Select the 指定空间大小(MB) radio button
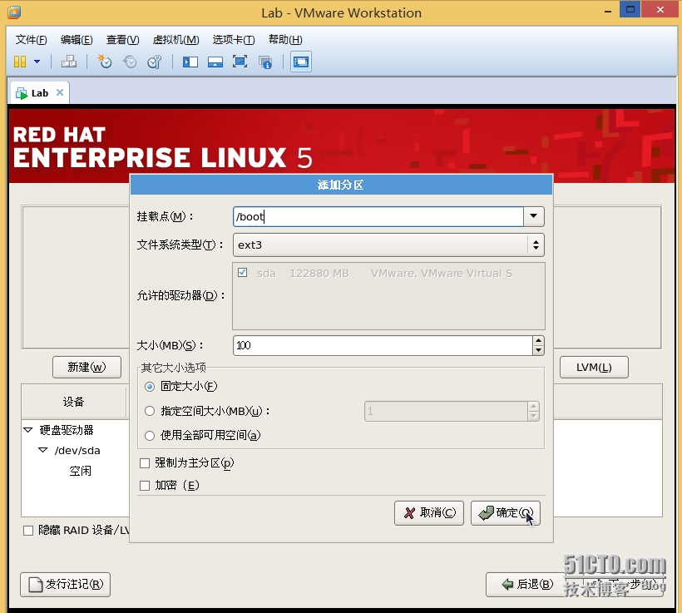 pos(150,411)
